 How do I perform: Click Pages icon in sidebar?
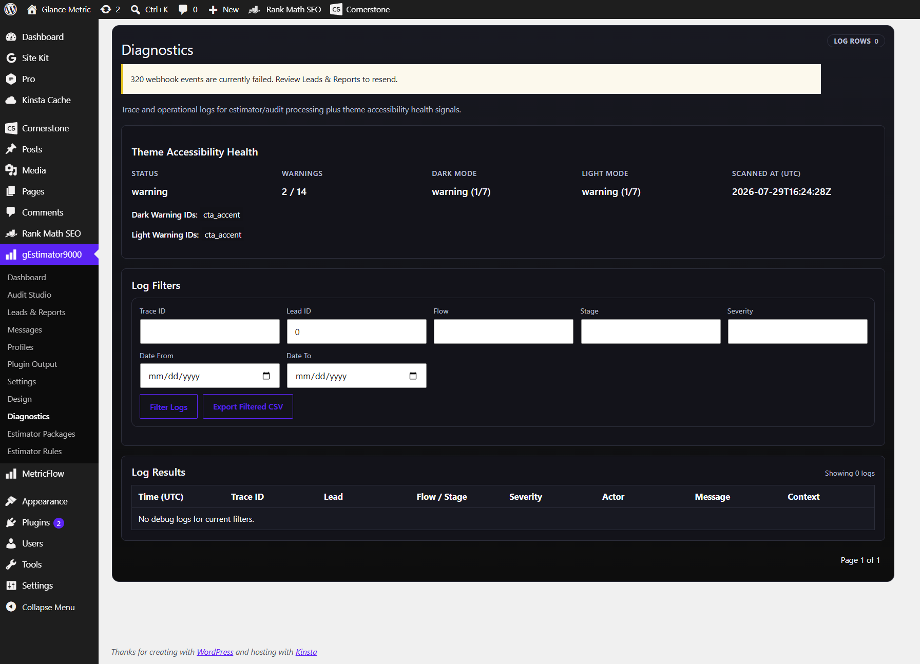11,191
